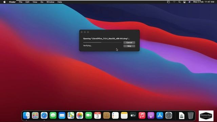Skip verifying the disk image
Image resolution: width=217 pixels, height=122 pixels.
click(129, 46)
